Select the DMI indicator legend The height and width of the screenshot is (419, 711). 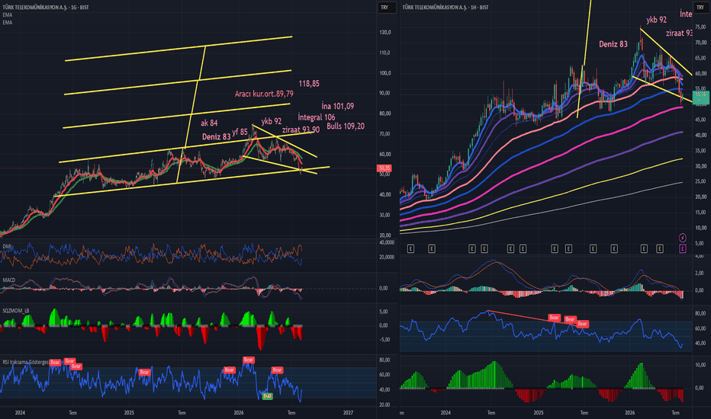(7, 246)
